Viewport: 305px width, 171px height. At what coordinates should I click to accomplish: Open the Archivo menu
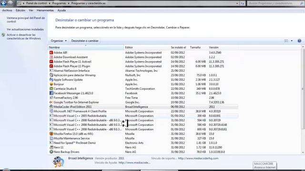tap(7, 10)
